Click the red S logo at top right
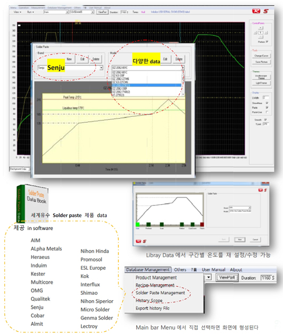This screenshot has width=283, height=336. (266, 11)
